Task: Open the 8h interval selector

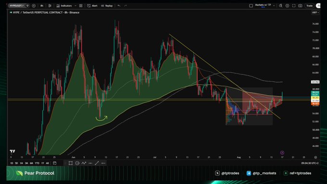Action: coord(42,6)
